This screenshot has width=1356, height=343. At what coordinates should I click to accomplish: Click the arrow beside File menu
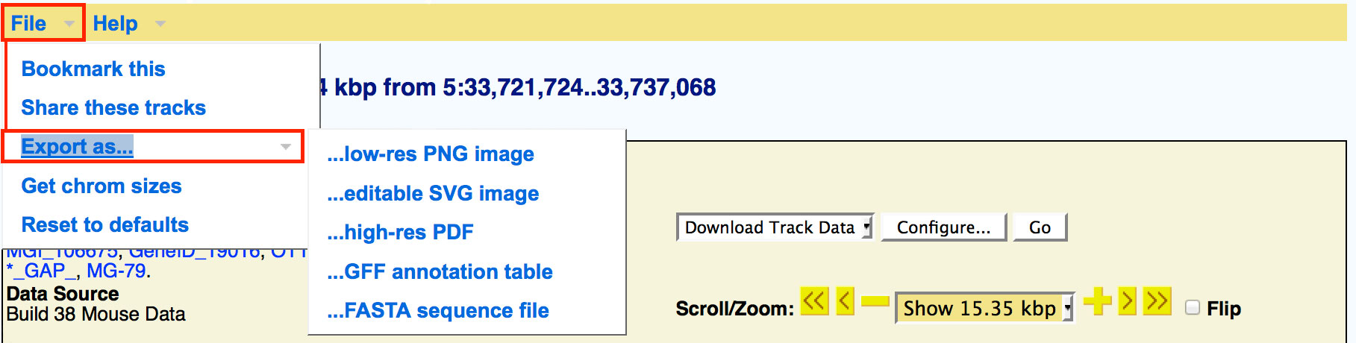pyautogui.click(x=69, y=24)
